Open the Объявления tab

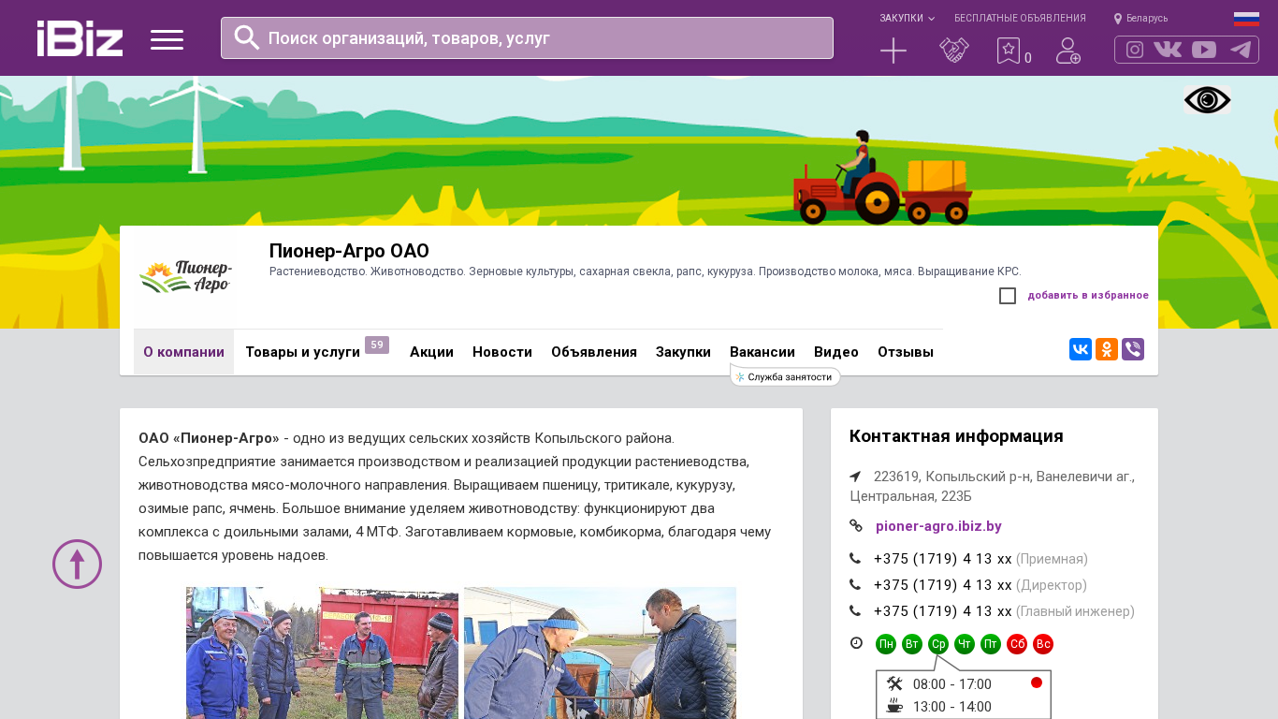tap(594, 352)
